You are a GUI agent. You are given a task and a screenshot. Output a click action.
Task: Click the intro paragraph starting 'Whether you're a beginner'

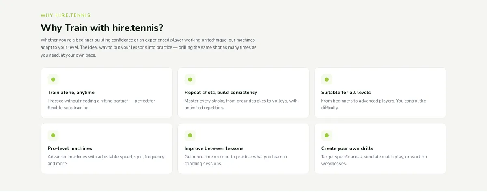[x=149, y=47]
